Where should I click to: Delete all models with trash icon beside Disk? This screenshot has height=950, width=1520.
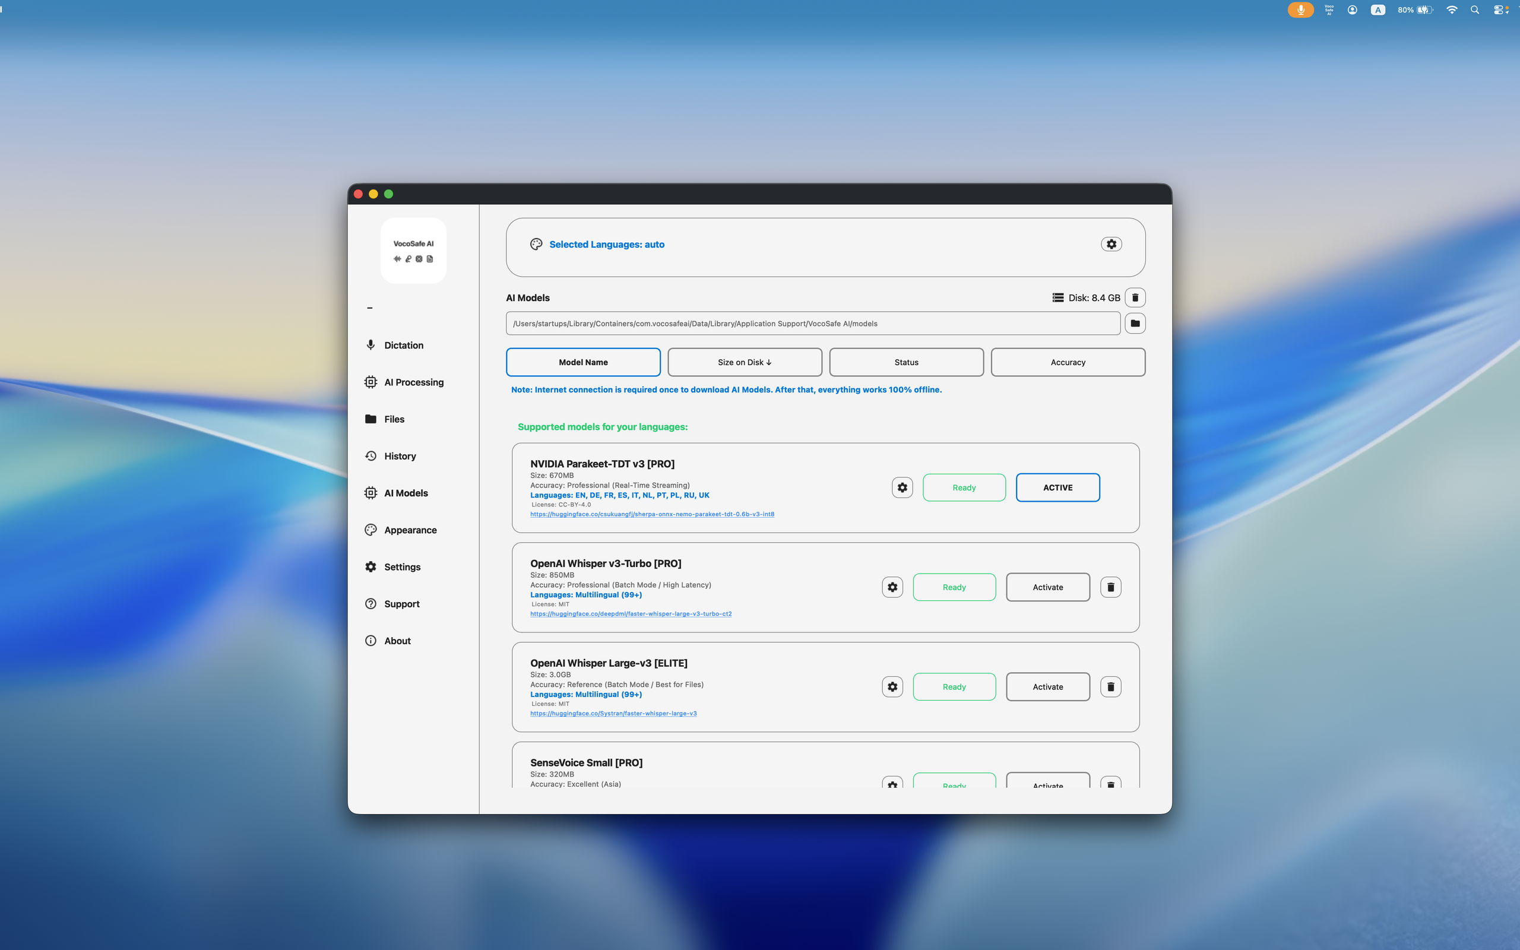pos(1135,298)
